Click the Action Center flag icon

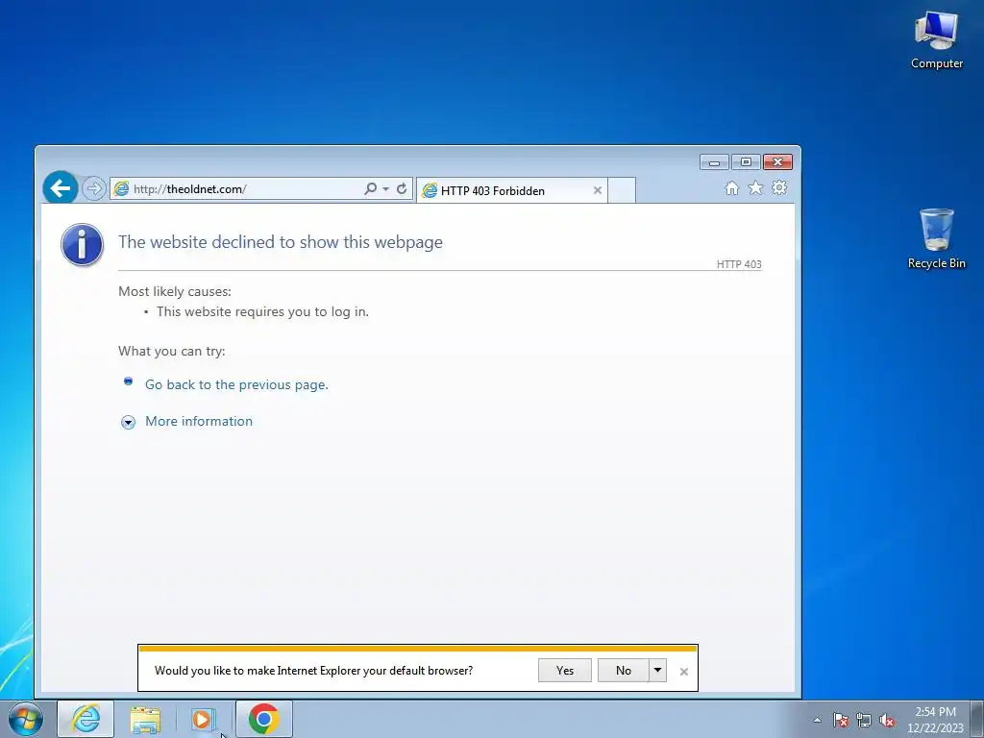(x=841, y=720)
